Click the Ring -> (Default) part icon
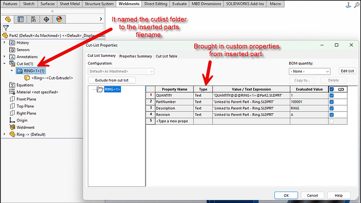361x203 pixels. point(12,134)
